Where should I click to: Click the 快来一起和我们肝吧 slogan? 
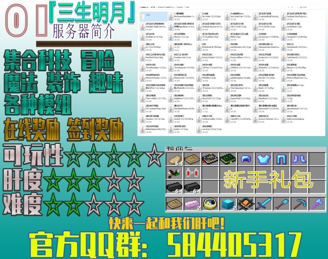(x=166, y=223)
